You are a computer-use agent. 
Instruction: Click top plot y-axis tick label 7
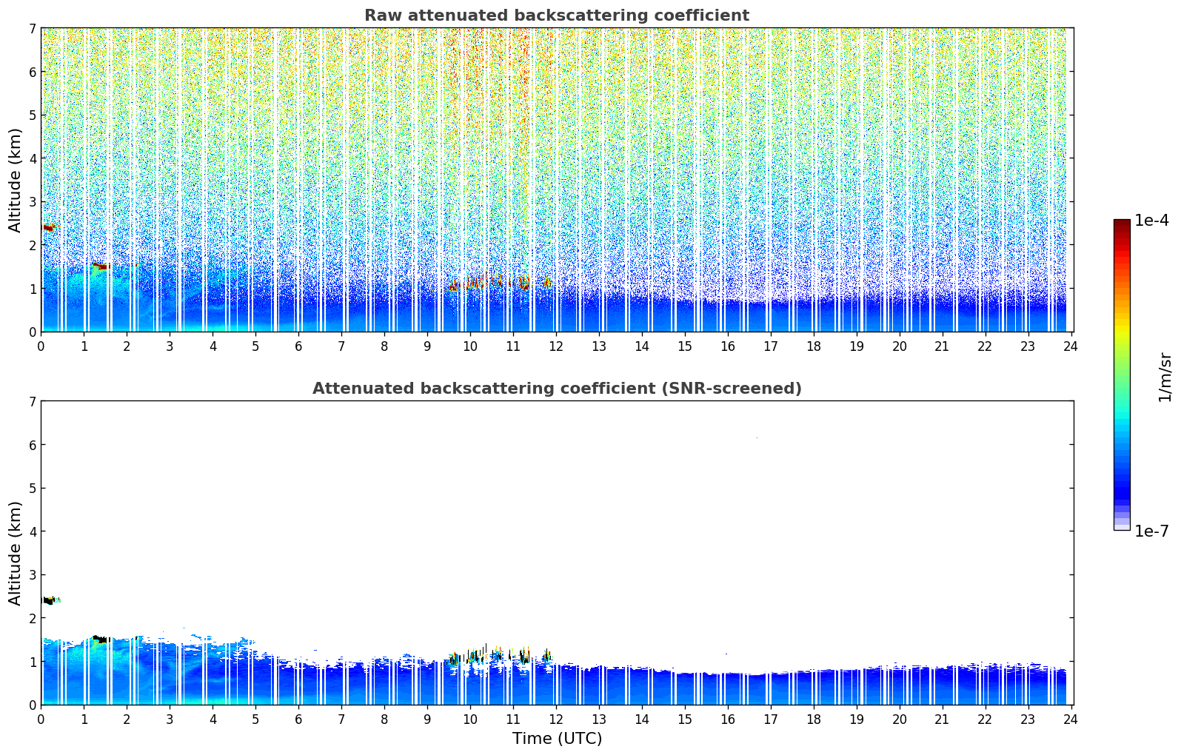[x=32, y=29]
